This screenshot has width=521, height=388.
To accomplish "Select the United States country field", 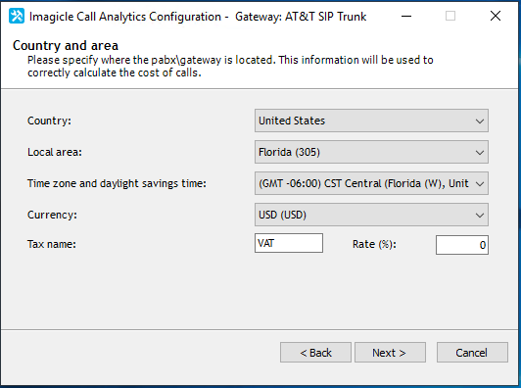I will tap(371, 121).
